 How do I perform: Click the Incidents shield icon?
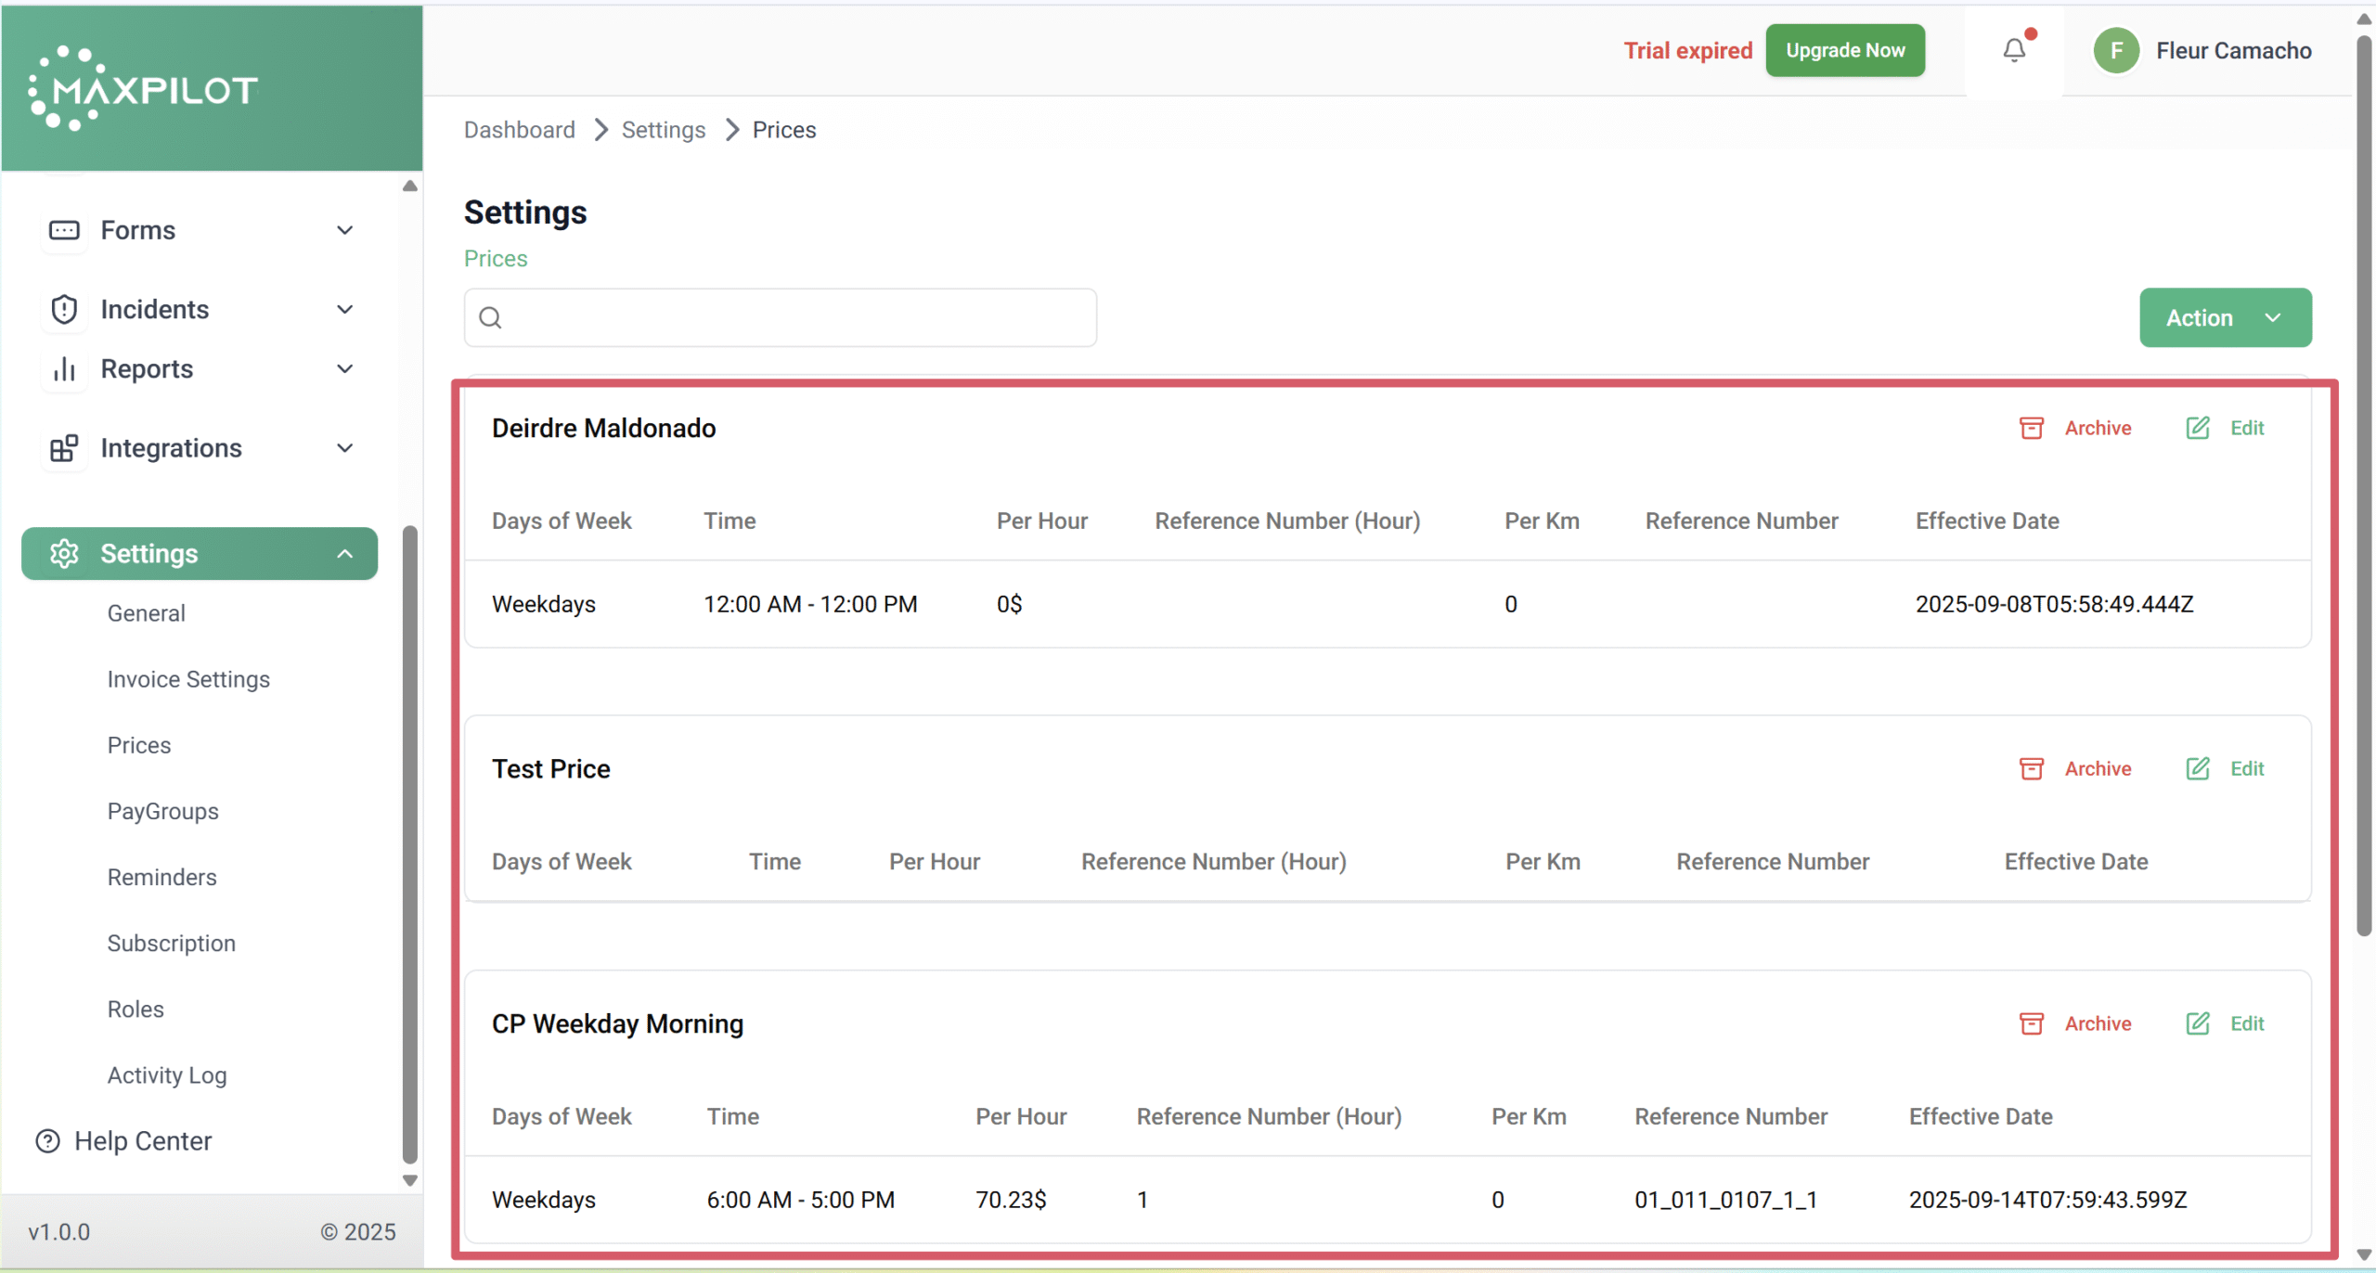tap(64, 309)
